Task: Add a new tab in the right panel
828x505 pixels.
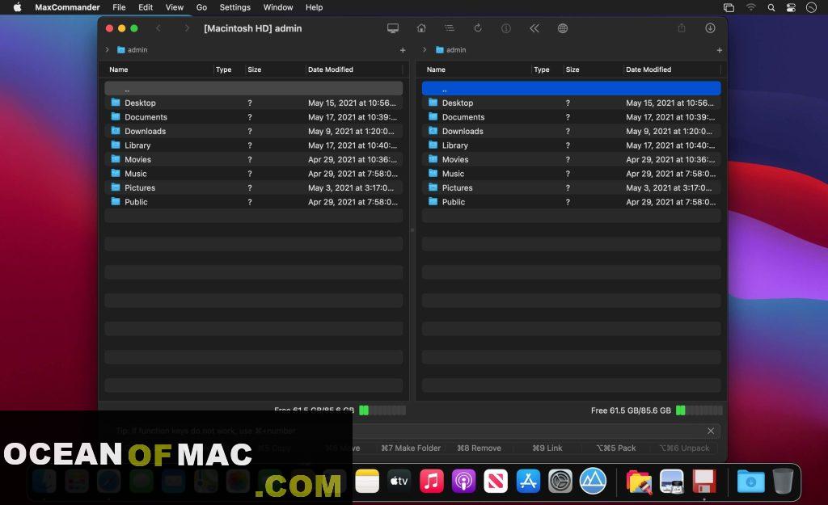Action: tap(719, 50)
